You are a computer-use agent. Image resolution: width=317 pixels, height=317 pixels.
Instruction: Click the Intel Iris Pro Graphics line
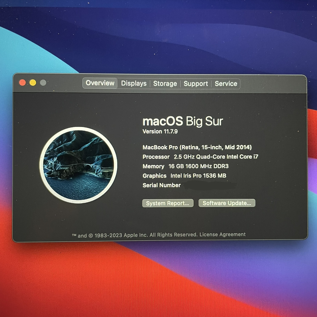tap(184, 176)
